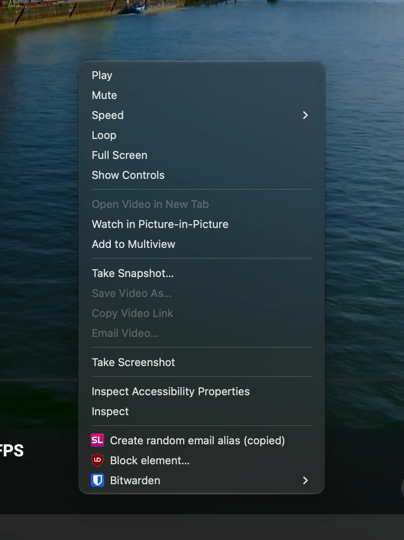Choose Block element… label
This screenshot has width=404, height=540.
150,461
